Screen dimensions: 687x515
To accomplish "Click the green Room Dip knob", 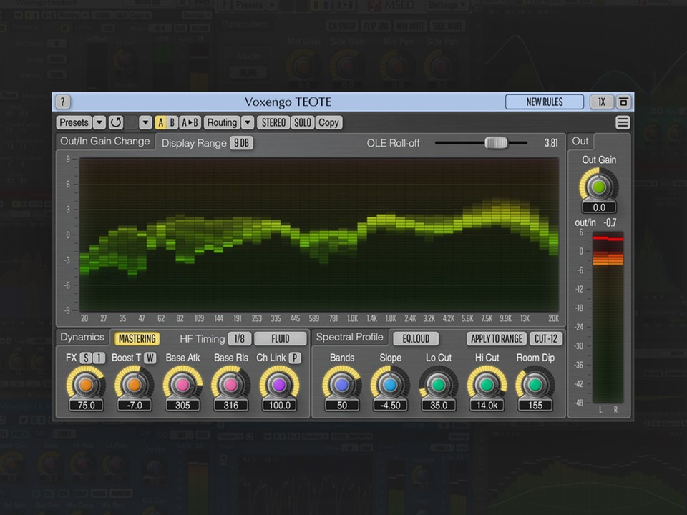I will [x=535, y=385].
